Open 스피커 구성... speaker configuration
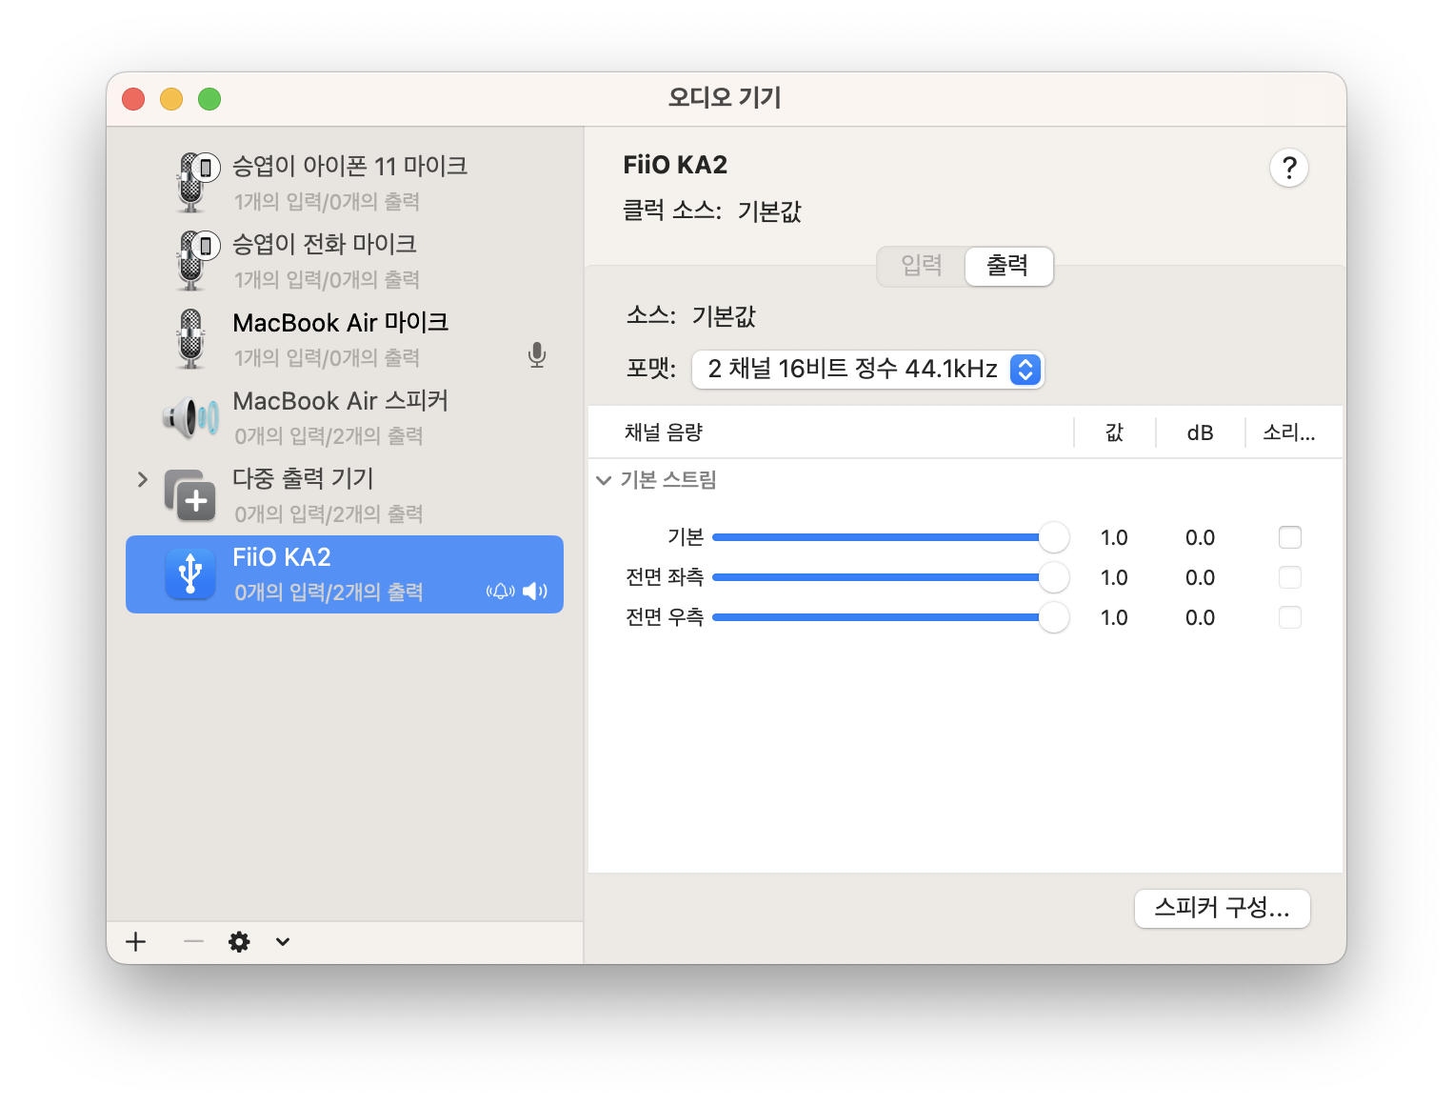This screenshot has width=1453, height=1105. pos(1223,909)
